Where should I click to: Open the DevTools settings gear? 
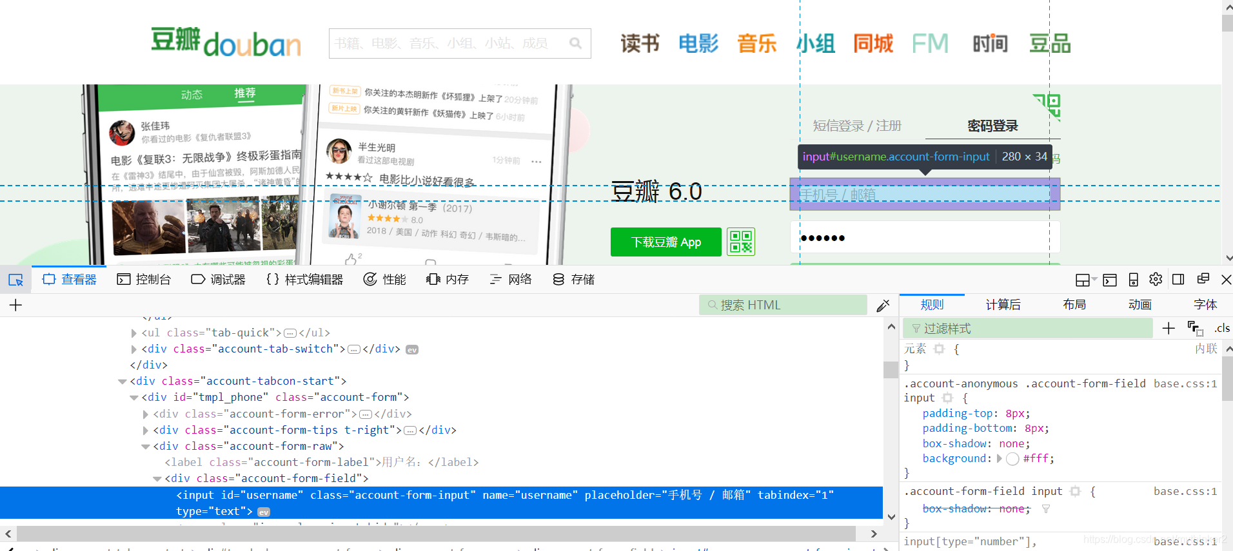(1156, 279)
